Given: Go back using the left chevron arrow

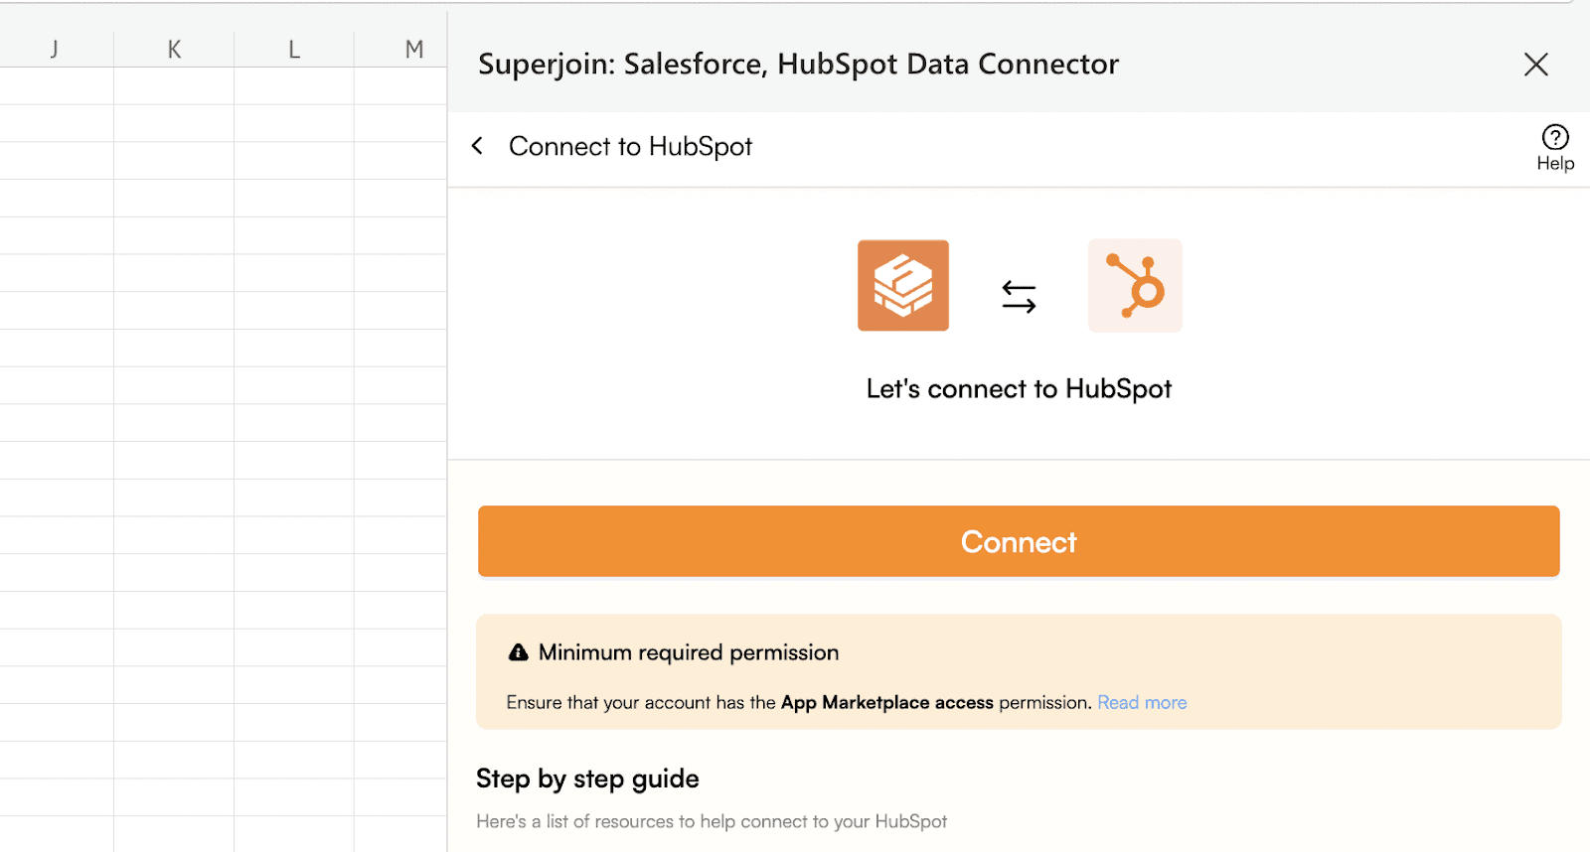Looking at the screenshot, I should click(x=478, y=146).
